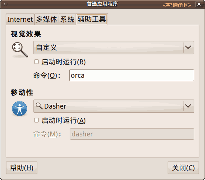Click the window menu circle in title bar
The width and height of the screenshot is (205, 180).
6,4
